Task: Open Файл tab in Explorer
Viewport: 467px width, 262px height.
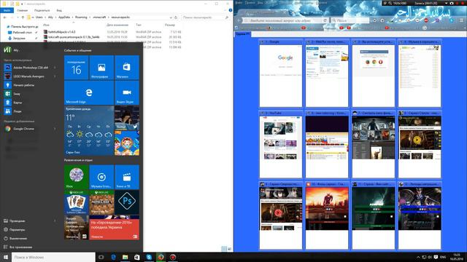Action: tap(7, 10)
